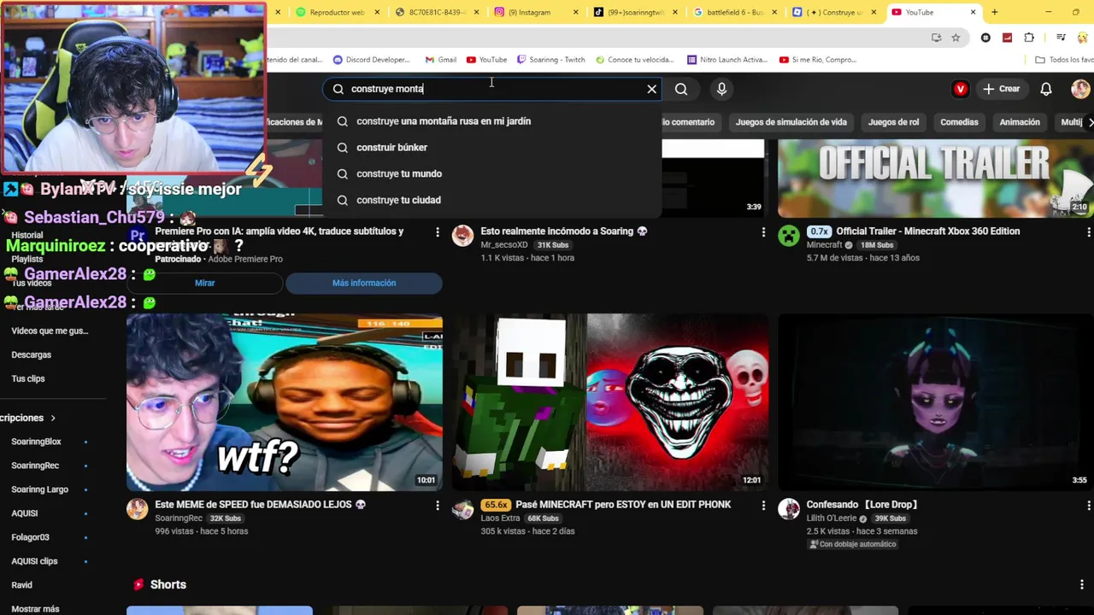Open Lilith O'Leerie channel name link

pyautogui.click(x=832, y=518)
